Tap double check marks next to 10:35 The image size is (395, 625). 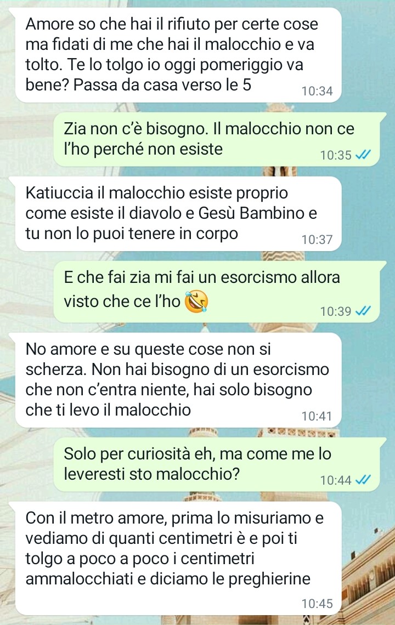click(x=363, y=155)
